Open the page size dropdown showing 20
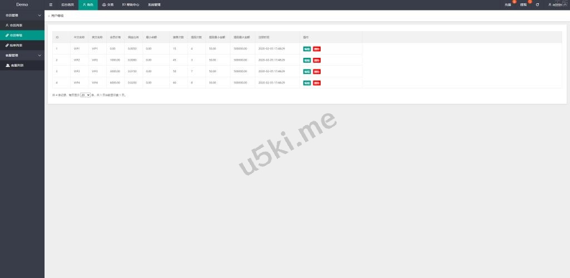The width and height of the screenshot is (570, 278). tap(85, 95)
